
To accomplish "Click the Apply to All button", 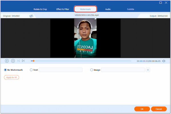I will click(11, 77).
